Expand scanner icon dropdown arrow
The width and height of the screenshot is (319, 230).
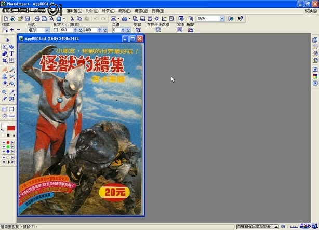118,19
